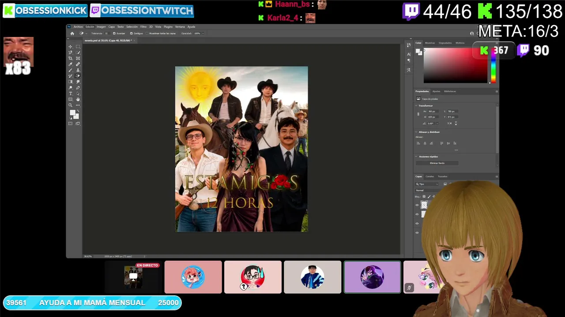Open the collapsed History panel icon
Viewport: 565px width, 317px height.
(408, 45)
